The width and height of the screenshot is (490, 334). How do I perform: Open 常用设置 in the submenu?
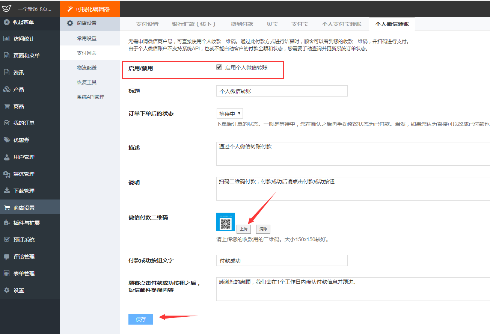(87, 38)
